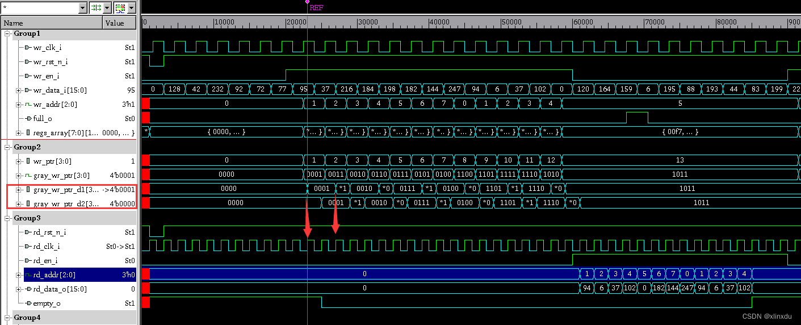The height and width of the screenshot is (325, 801).
Task: Select the gray_wr_ptr_d2 signal name
Action: (66, 204)
